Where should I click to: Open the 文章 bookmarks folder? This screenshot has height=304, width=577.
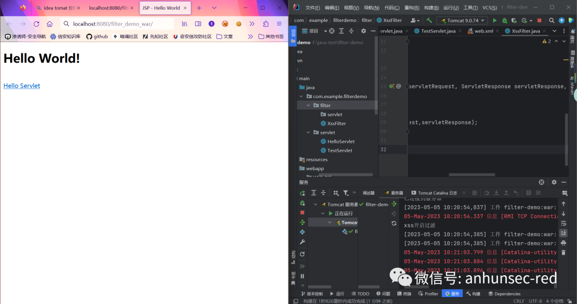[224, 36]
